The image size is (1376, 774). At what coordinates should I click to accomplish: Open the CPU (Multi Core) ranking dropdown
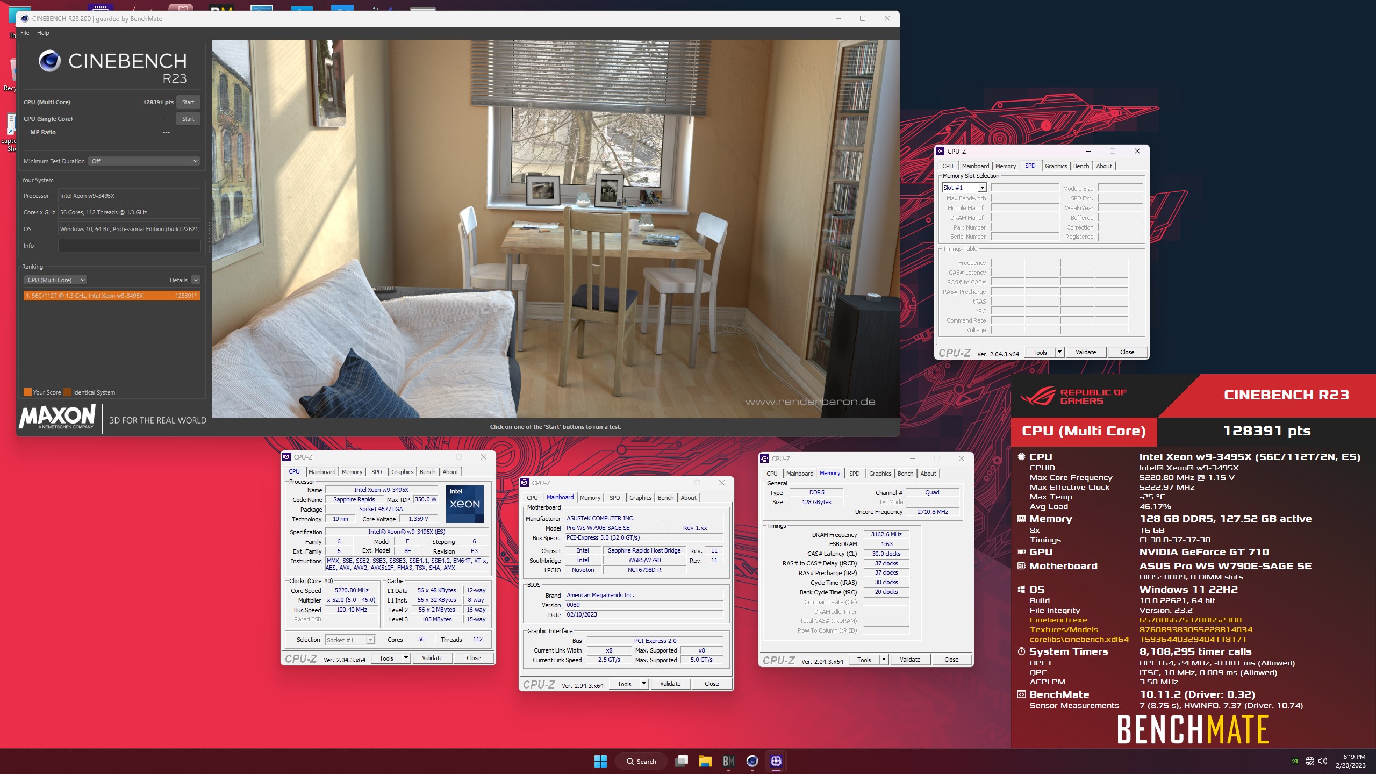coord(55,280)
